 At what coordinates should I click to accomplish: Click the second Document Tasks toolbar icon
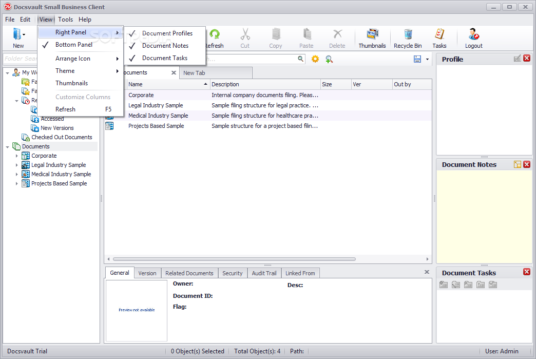click(456, 285)
